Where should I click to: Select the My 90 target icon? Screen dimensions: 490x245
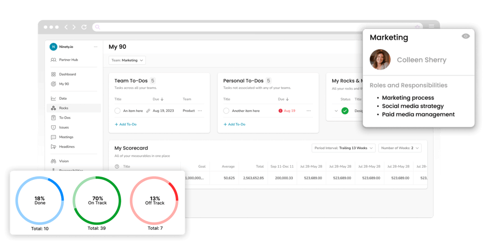pos(53,84)
